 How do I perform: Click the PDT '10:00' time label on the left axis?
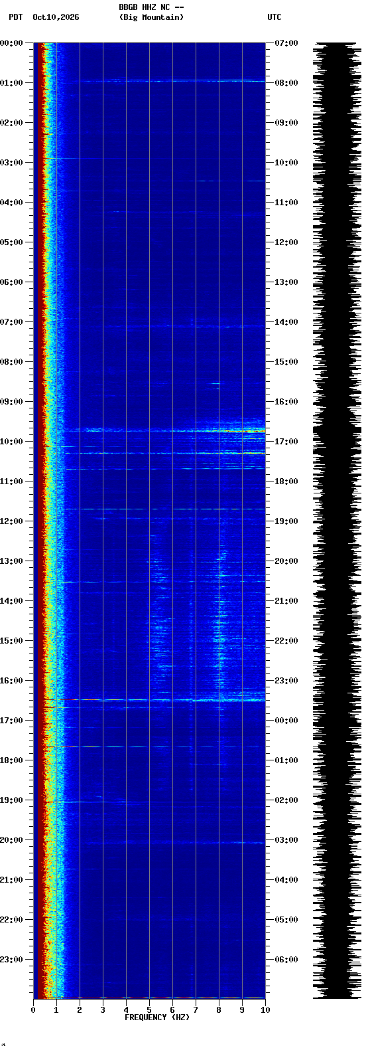12,442
